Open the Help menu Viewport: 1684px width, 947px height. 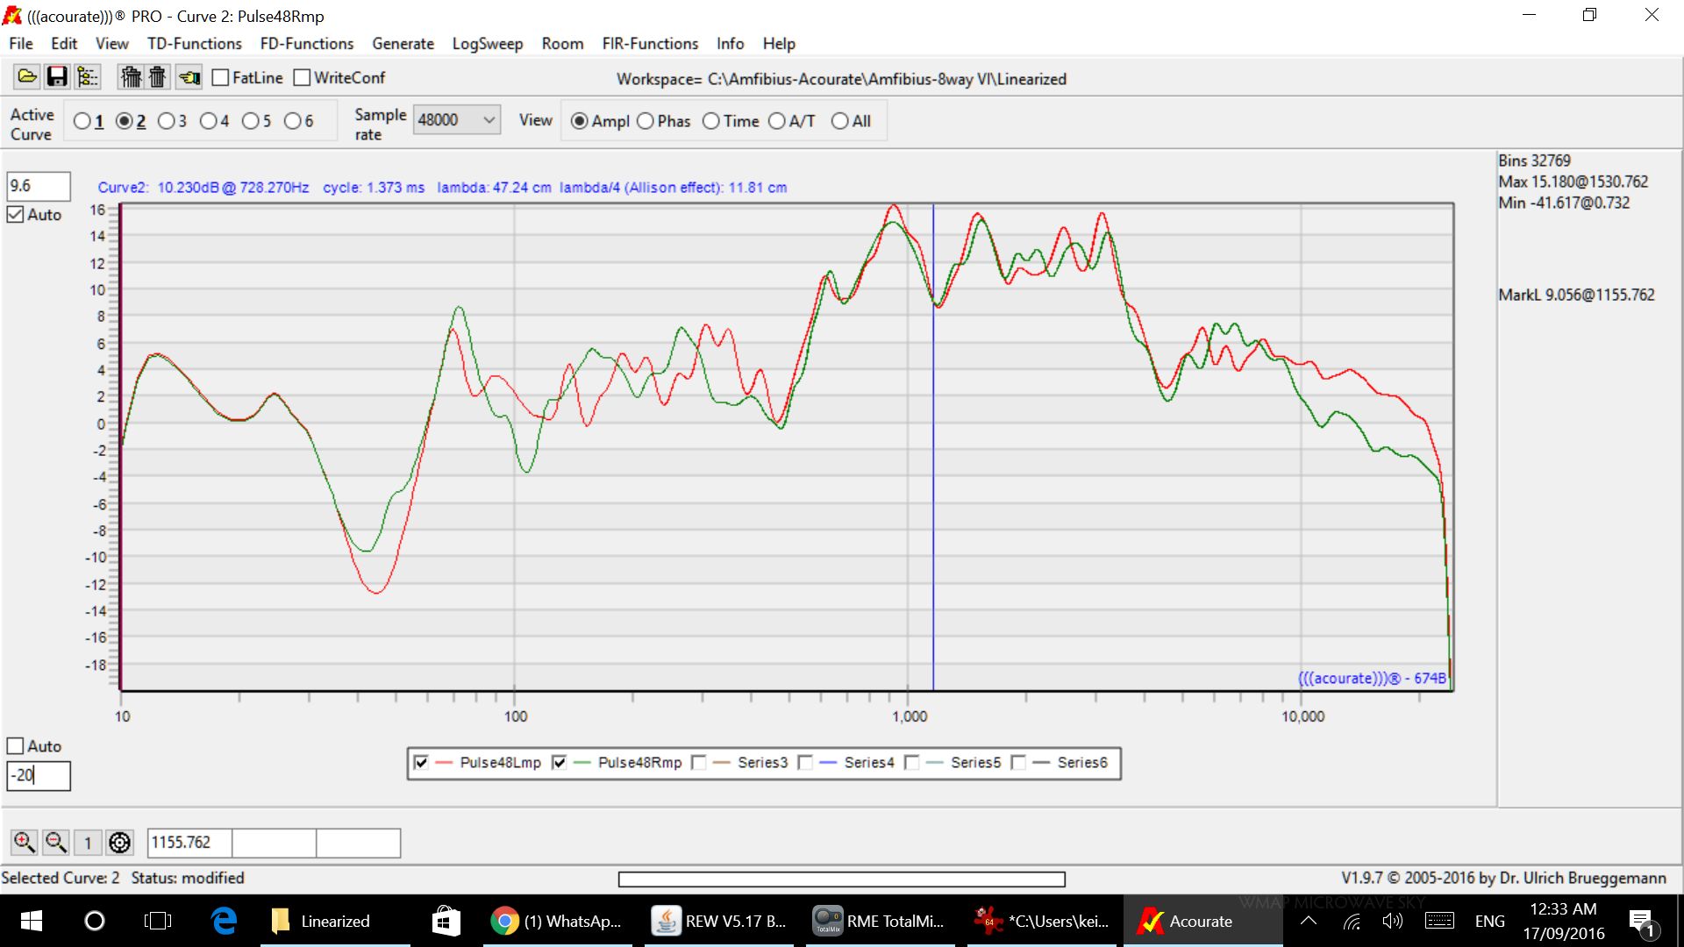coord(779,44)
